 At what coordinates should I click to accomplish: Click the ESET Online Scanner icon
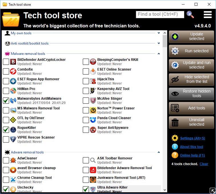click(93, 71)
